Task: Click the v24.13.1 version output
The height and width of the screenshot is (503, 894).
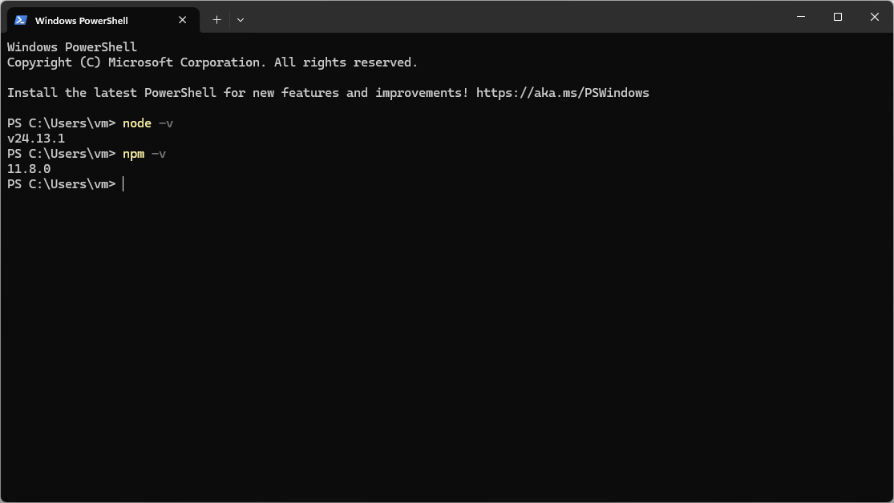Action: [35, 138]
